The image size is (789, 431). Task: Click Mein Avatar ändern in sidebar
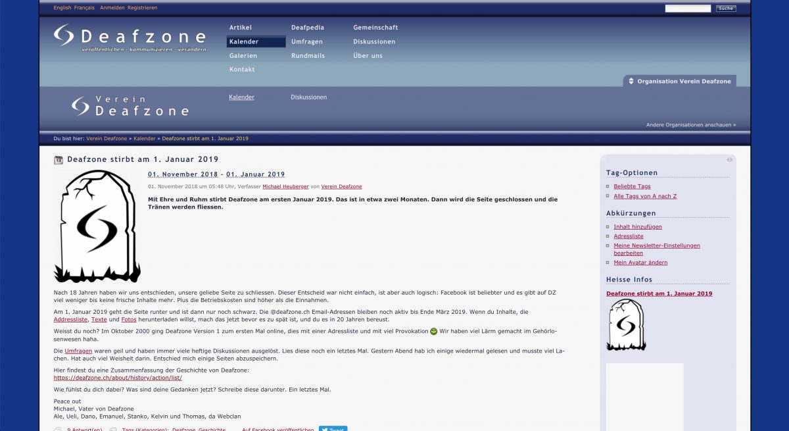tap(640, 263)
